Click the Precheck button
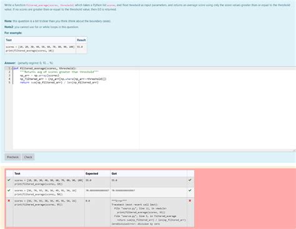The image size is (296, 229). (x=12, y=157)
